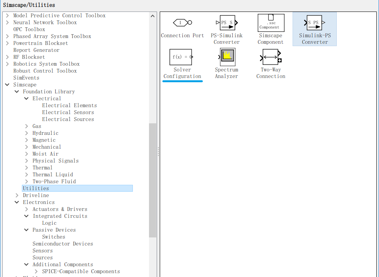The image size is (379, 277).
Task: Click the Foundation Library label
Action: click(49, 92)
